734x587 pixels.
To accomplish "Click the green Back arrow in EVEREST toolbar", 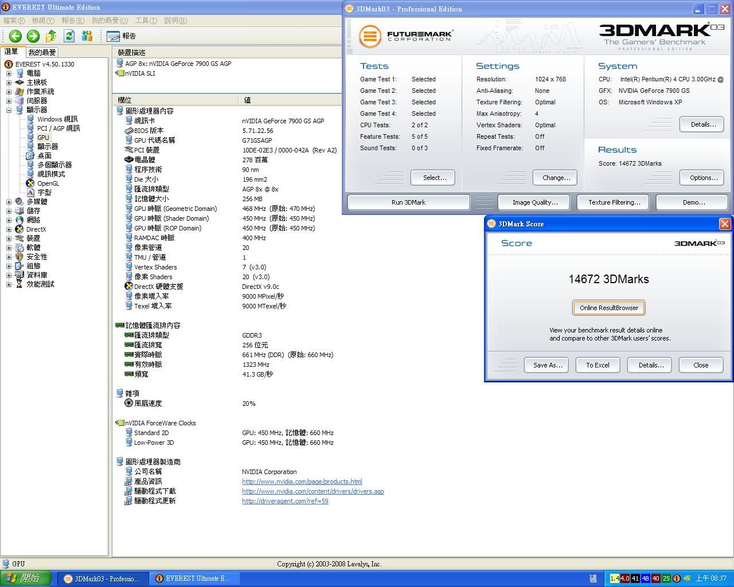I will pyautogui.click(x=15, y=36).
